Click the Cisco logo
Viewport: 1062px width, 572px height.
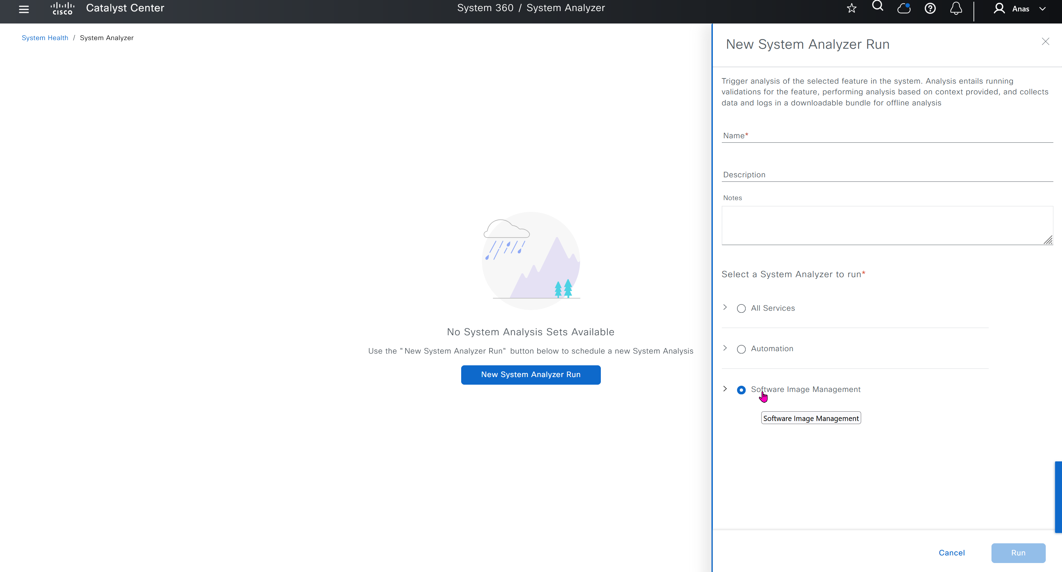point(62,8)
